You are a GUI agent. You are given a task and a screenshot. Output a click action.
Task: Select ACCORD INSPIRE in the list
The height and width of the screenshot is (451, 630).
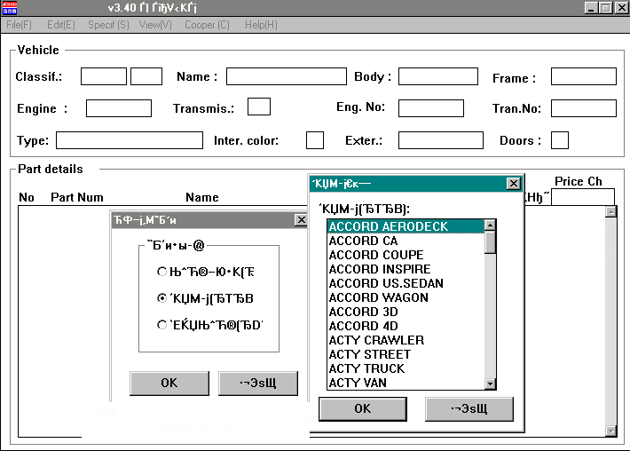pos(406,269)
